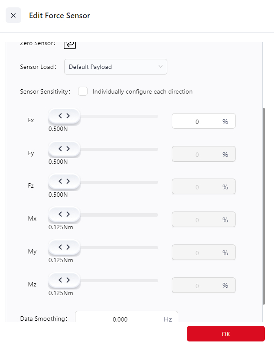Click the Fy sensitivity slider handle
Image resolution: width=274 pixels, height=351 pixels.
[x=64, y=149]
